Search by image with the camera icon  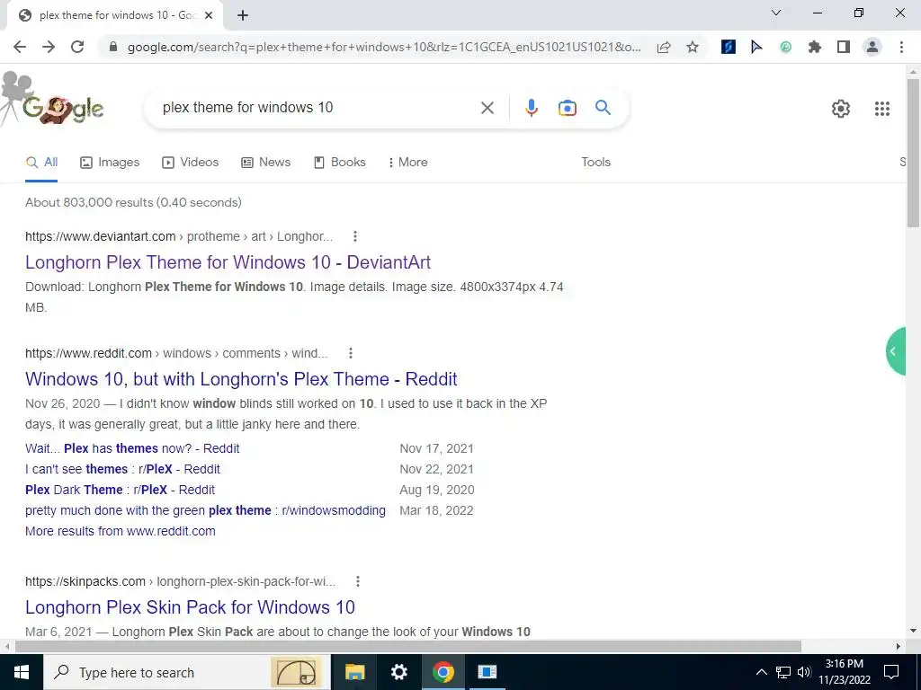tap(567, 108)
